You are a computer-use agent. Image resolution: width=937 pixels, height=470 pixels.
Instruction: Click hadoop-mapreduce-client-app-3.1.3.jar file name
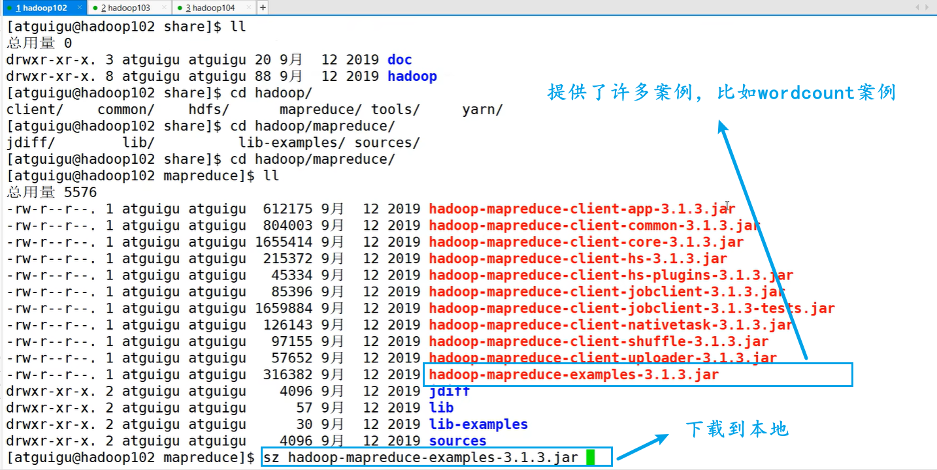coord(582,210)
